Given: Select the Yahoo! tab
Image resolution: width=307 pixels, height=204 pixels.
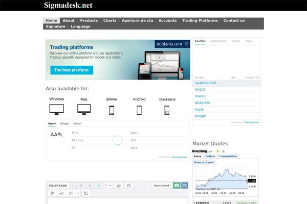Looking at the screenshot, I should point(77,123).
